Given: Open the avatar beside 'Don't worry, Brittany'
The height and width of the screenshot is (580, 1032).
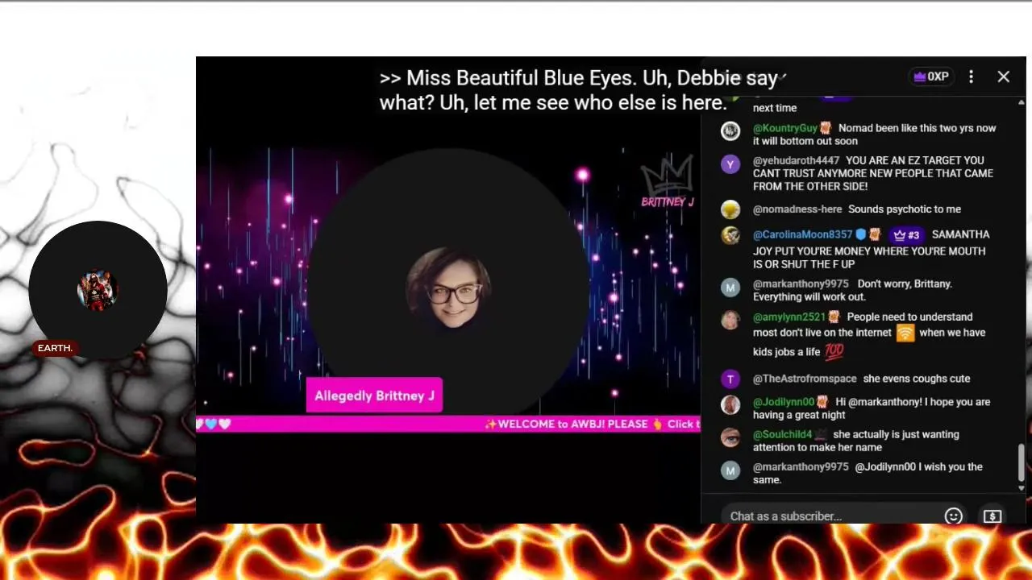Looking at the screenshot, I should tap(730, 287).
